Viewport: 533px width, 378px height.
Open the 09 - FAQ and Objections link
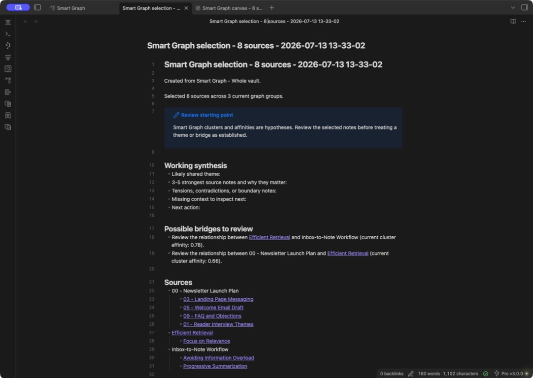pyautogui.click(x=212, y=316)
